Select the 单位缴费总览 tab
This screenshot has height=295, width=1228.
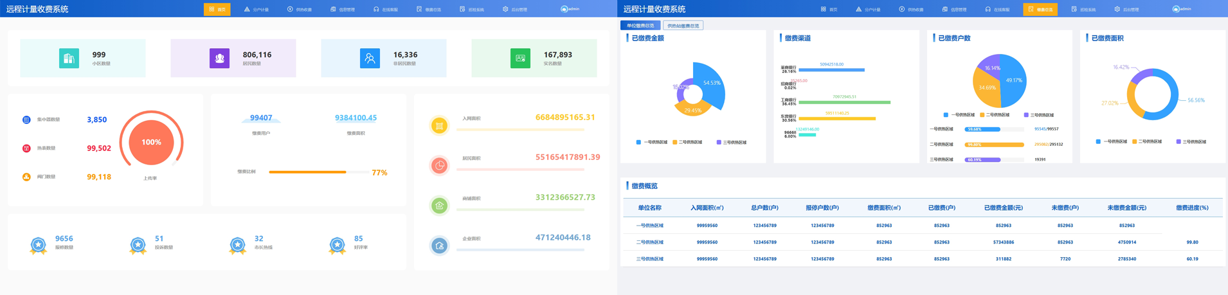pos(640,26)
